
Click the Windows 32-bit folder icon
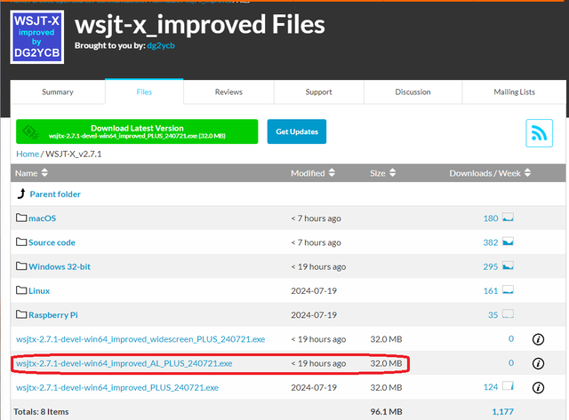coord(21,266)
